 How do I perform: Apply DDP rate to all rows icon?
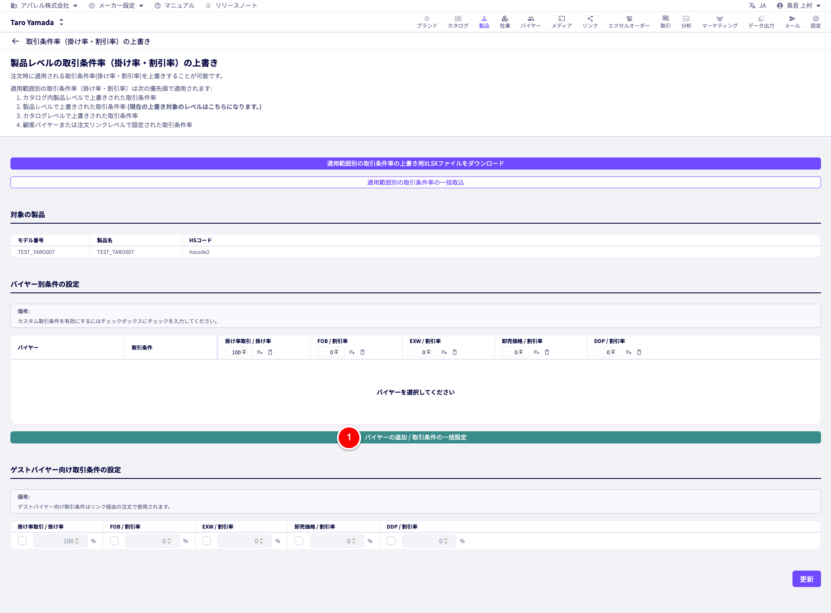tap(629, 352)
